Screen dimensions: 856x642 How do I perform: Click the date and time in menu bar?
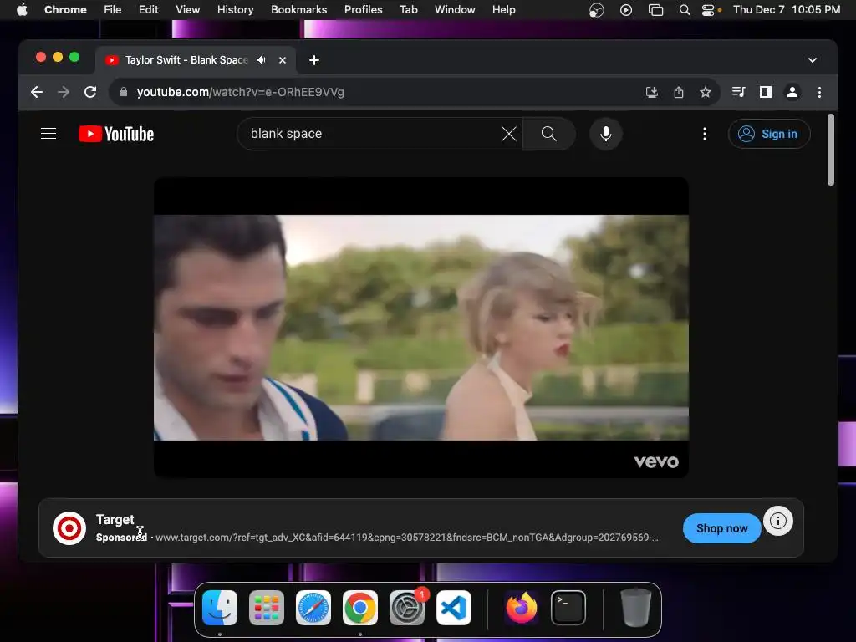[787, 10]
